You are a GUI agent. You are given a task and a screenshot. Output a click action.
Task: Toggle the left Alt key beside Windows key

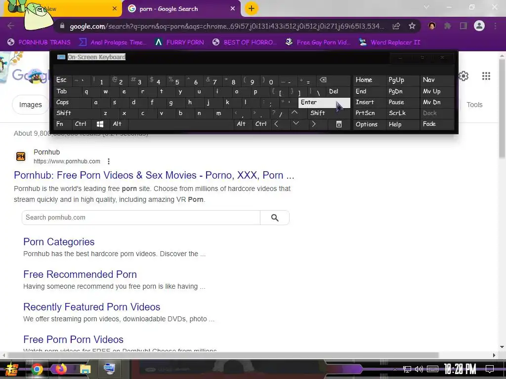coord(119,124)
